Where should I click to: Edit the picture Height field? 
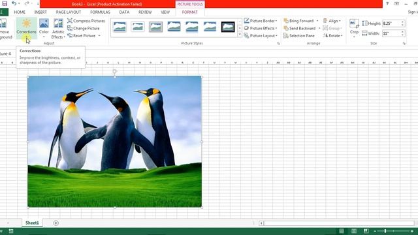tap(392, 23)
